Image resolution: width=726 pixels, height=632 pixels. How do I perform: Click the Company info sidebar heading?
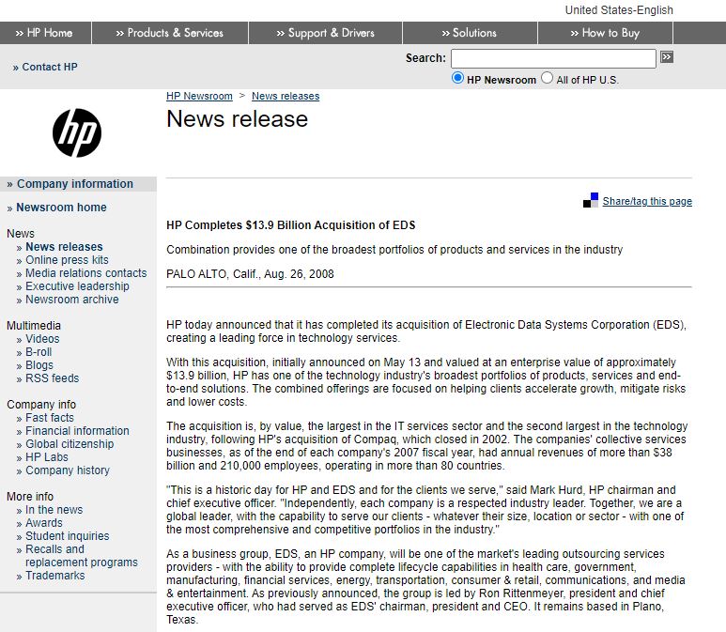41,405
